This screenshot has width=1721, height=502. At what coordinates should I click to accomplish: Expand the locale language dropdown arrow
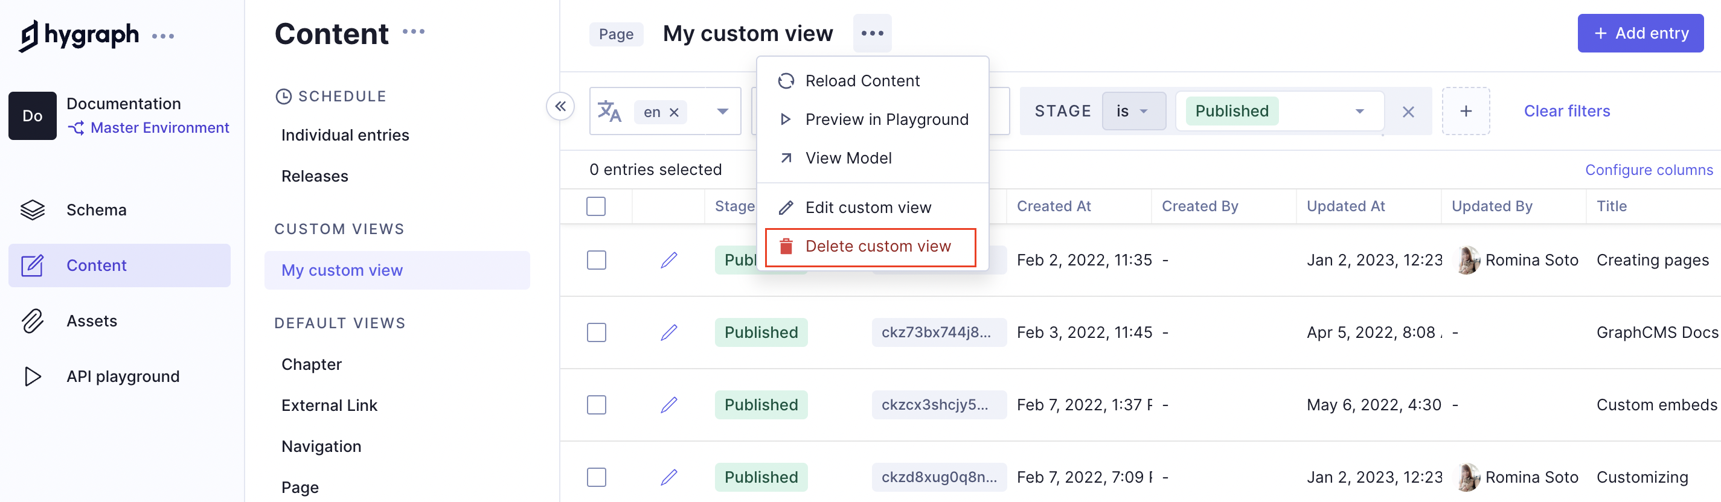722,112
